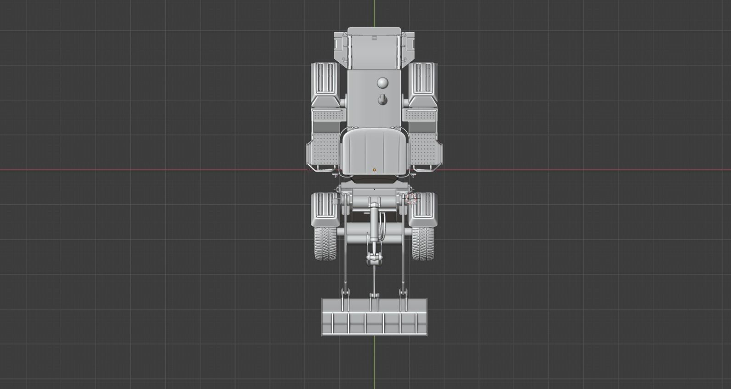Screen dimensions: 731x389
Task: Click the right perforated step plate
Action: tap(424, 148)
